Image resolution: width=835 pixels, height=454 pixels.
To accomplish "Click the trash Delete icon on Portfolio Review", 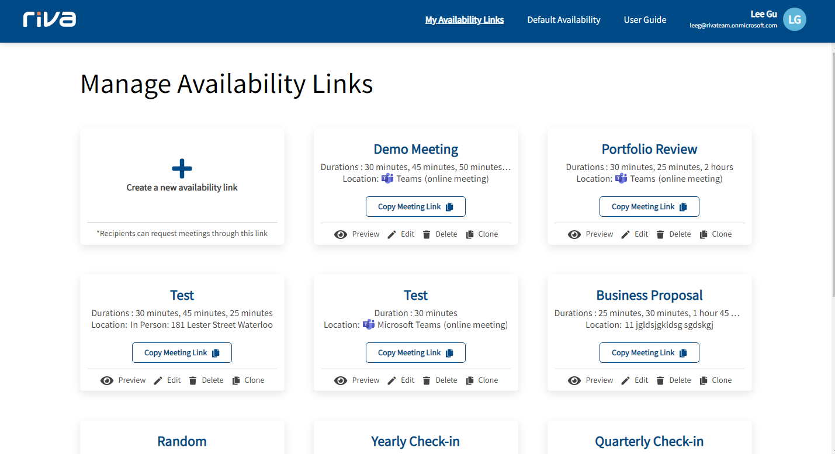I will 660,234.
